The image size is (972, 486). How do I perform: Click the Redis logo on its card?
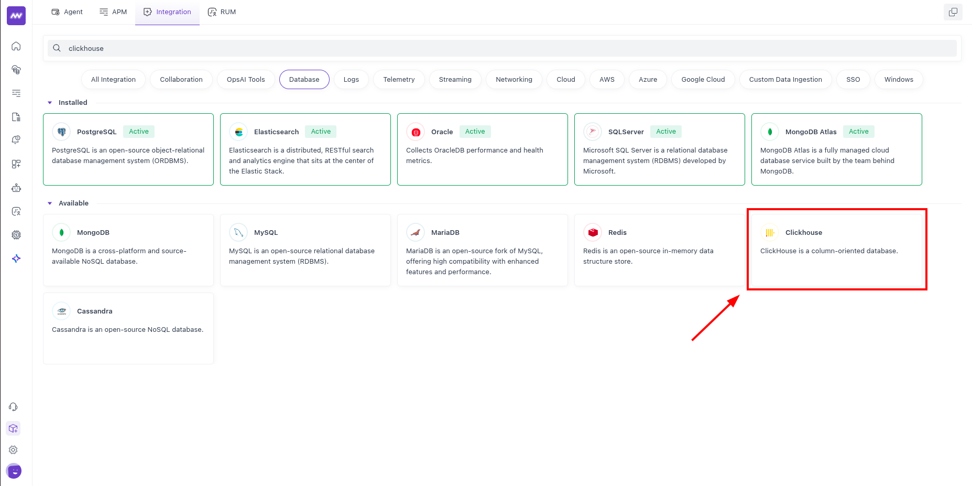(x=593, y=232)
